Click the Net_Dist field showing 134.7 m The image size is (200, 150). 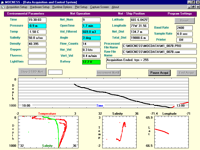139,32
